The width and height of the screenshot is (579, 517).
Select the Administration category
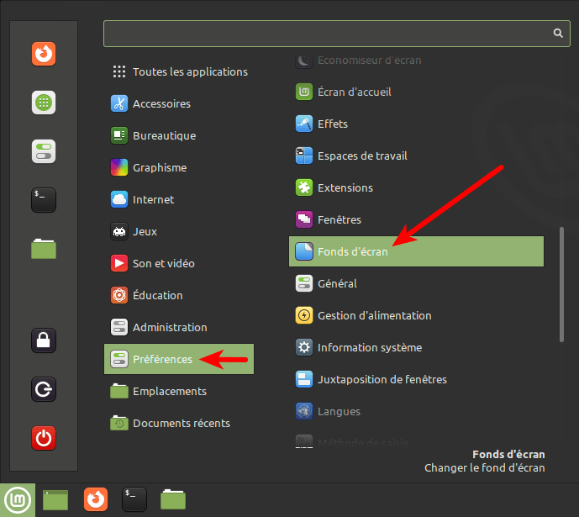coord(170,327)
